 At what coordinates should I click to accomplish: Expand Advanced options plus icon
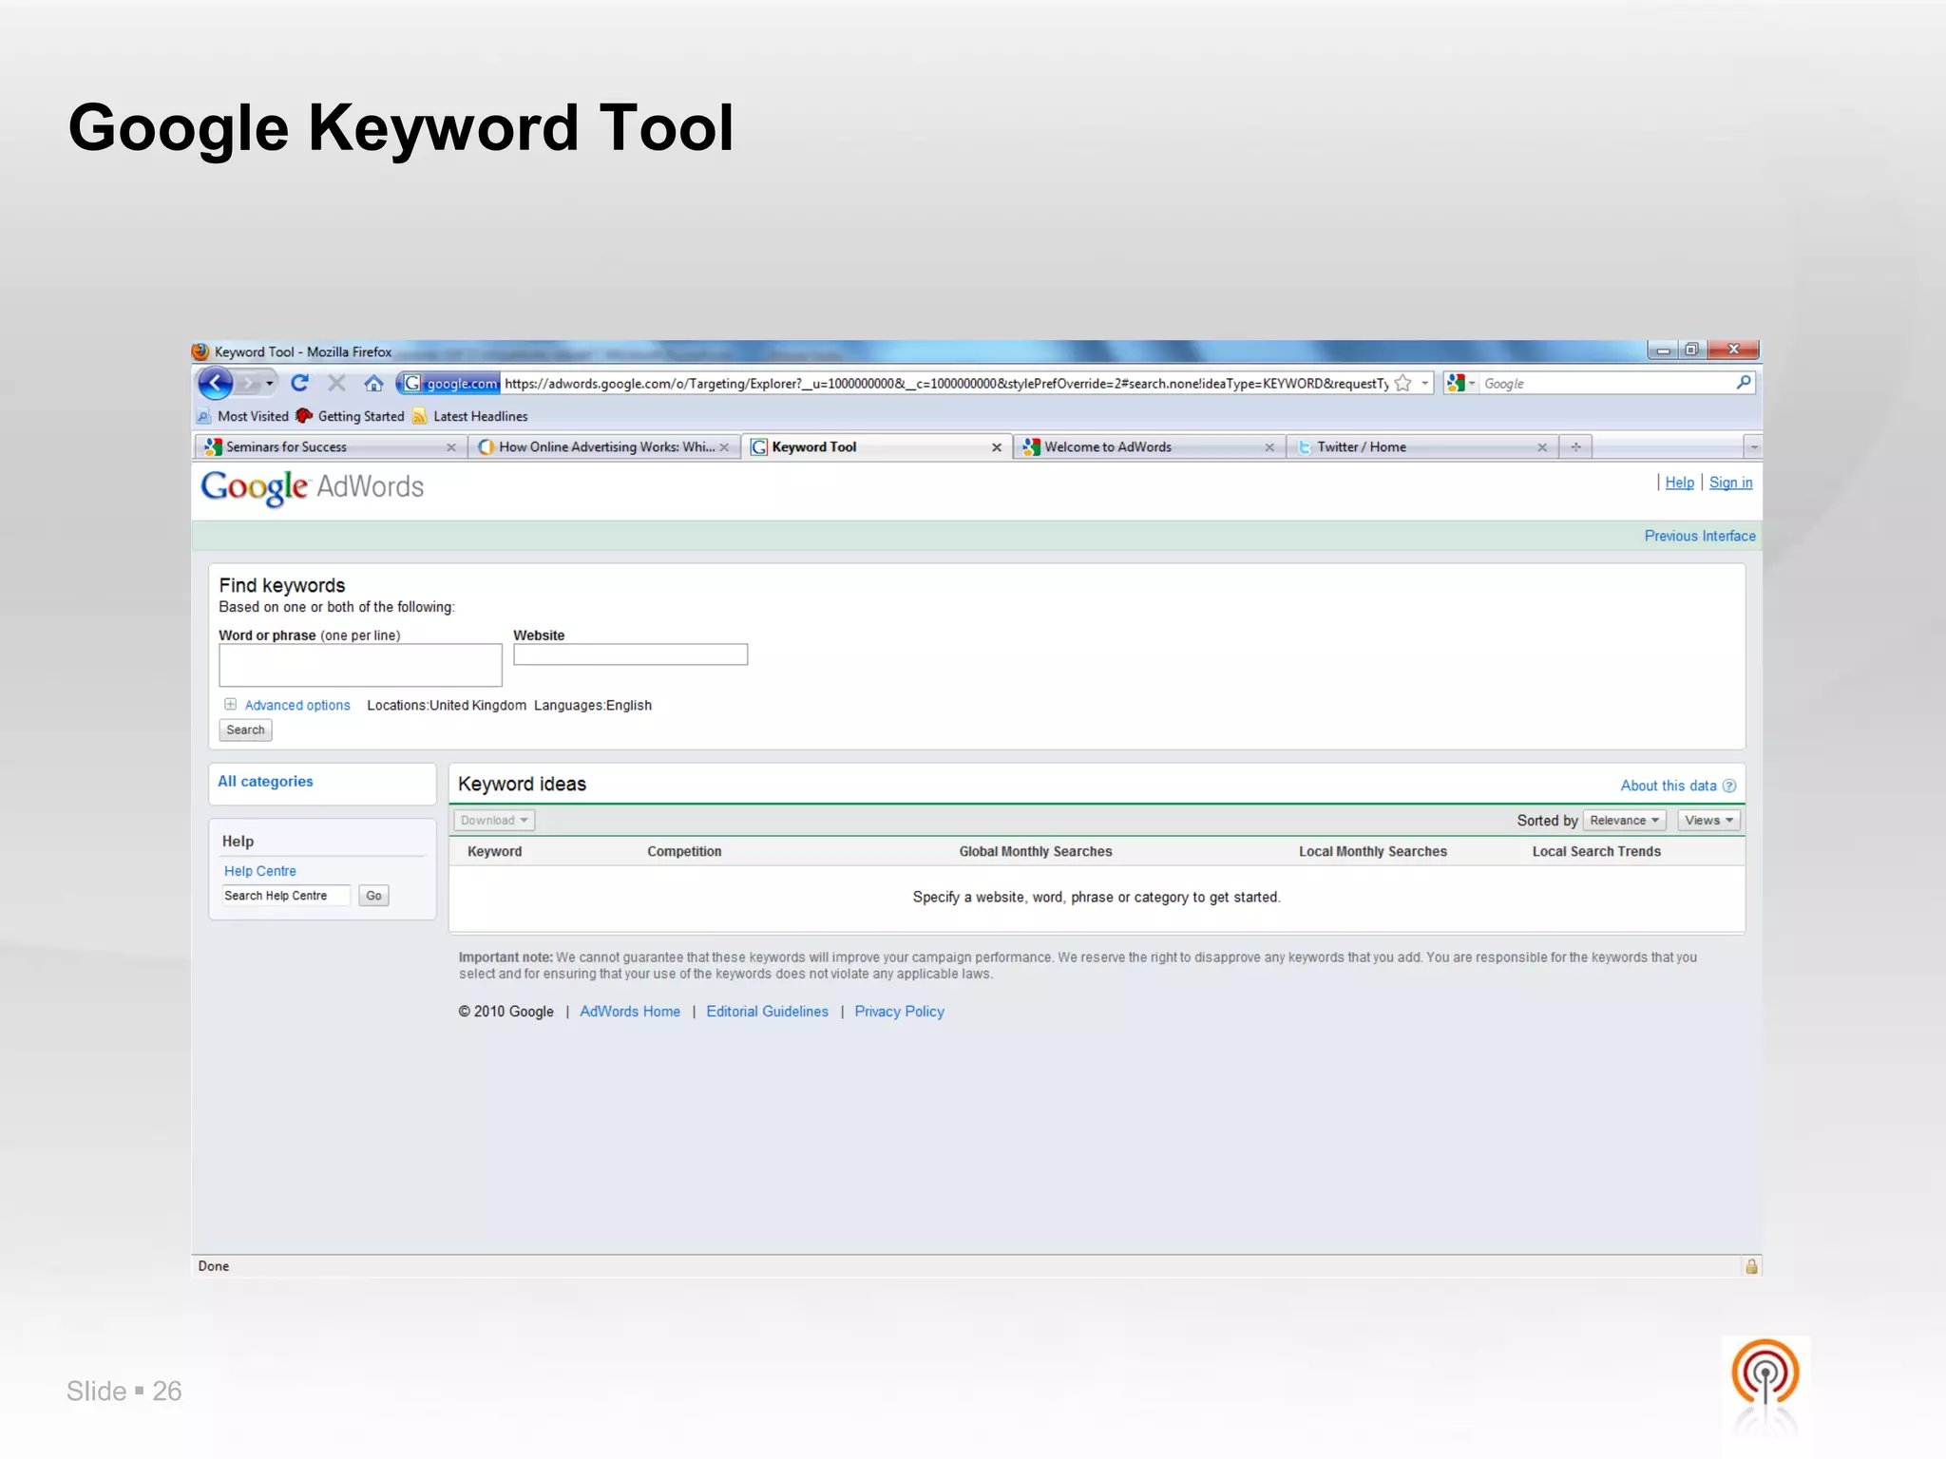tap(230, 704)
